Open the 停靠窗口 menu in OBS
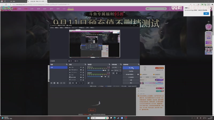214x120 pixels. pyautogui.click(x=68, y=28)
